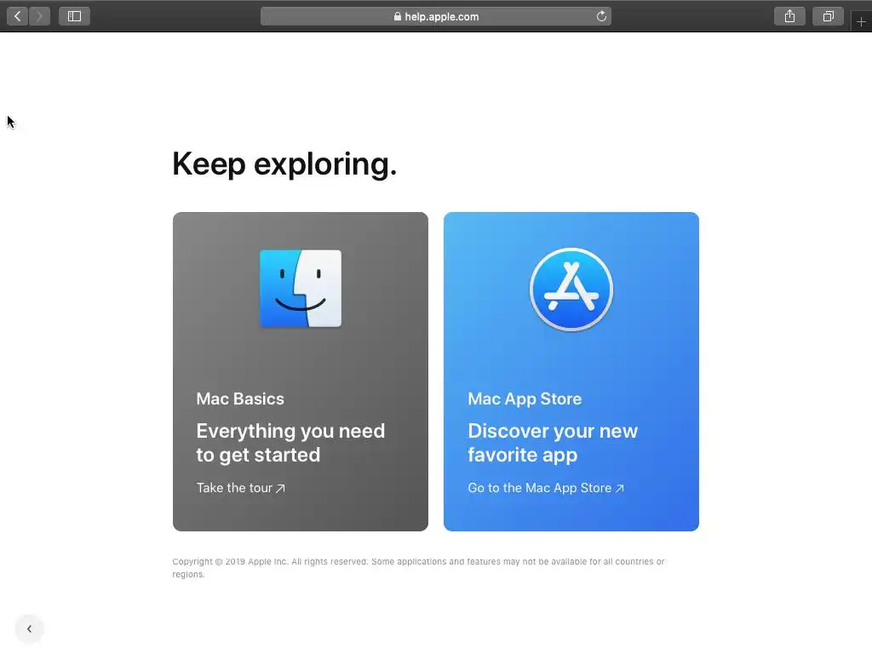Open a new tab with the plus button

pyautogui.click(x=861, y=21)
